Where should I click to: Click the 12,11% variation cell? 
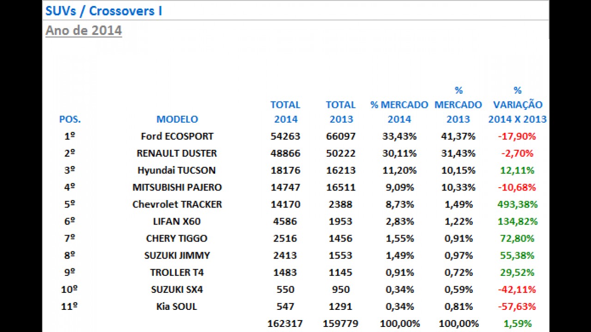(517, 171)
